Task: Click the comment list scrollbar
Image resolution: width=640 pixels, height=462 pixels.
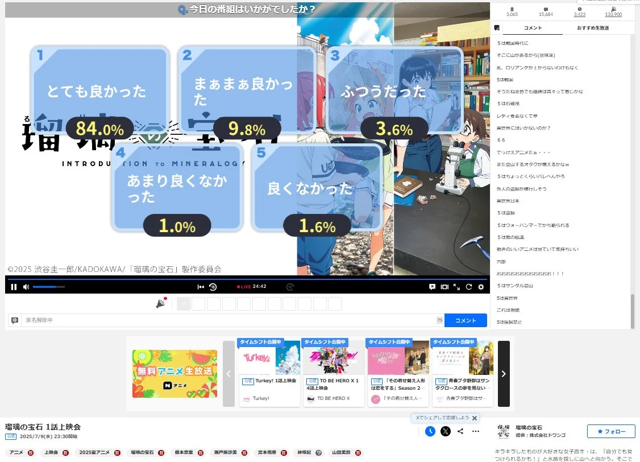Action: coord(633,311)
